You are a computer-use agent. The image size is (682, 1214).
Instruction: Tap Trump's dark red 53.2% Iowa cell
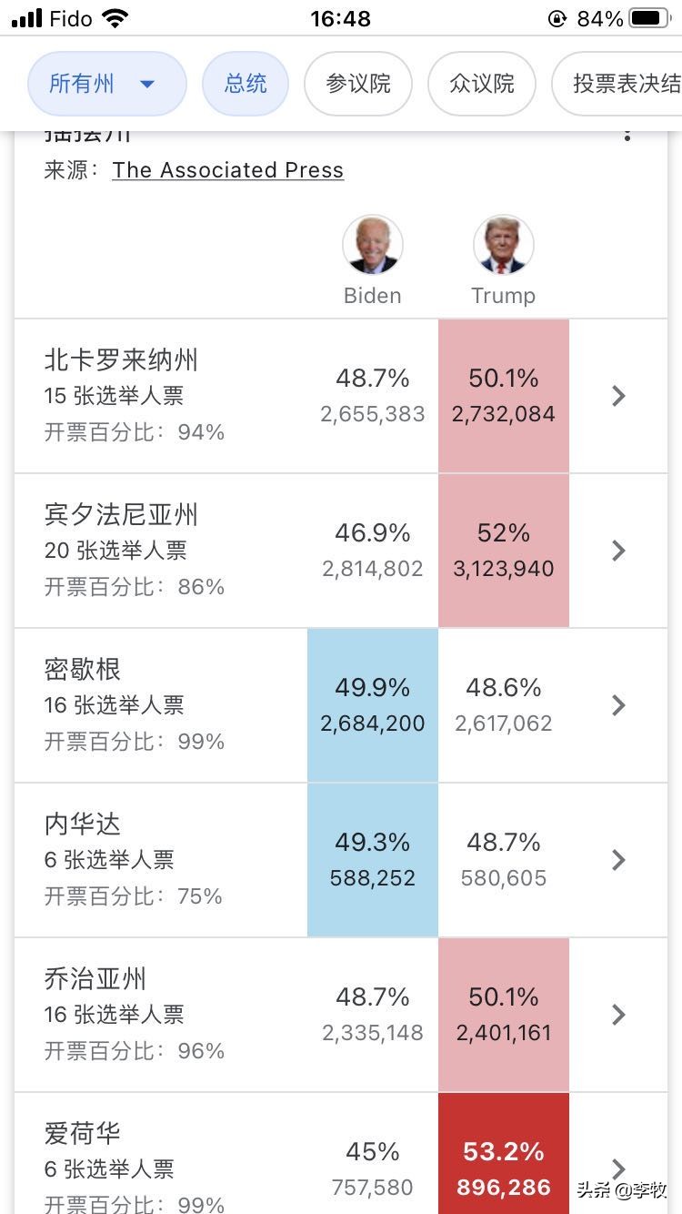[504, 1156]
